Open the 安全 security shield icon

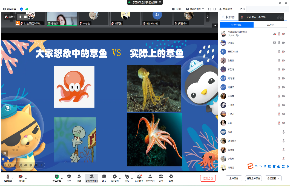tap(69, 177)
